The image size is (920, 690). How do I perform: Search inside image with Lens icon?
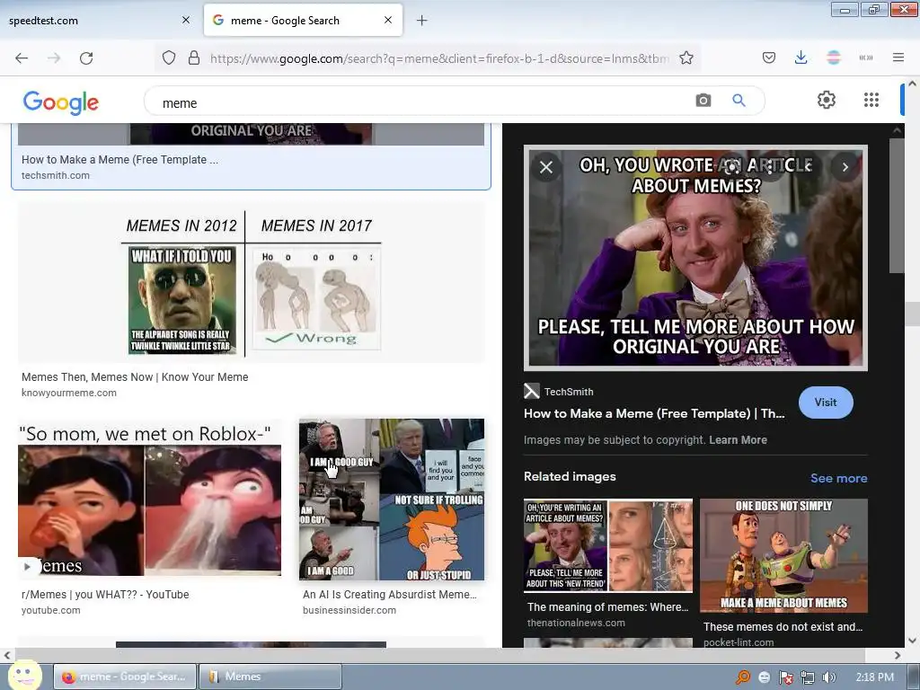pos(732,167)
